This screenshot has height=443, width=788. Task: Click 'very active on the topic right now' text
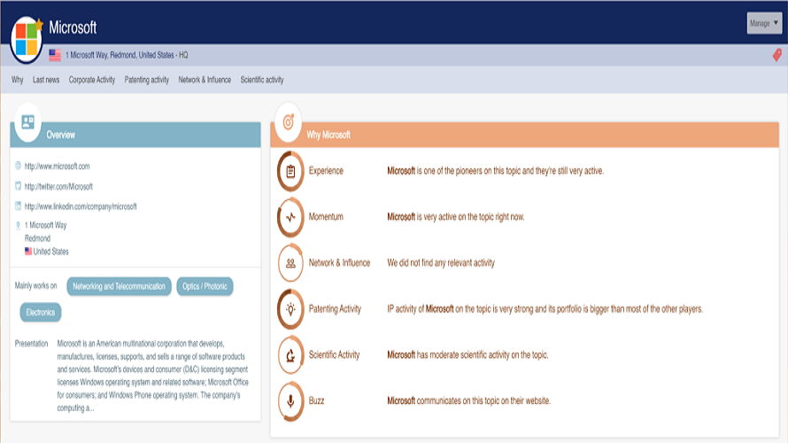(456, 217)
